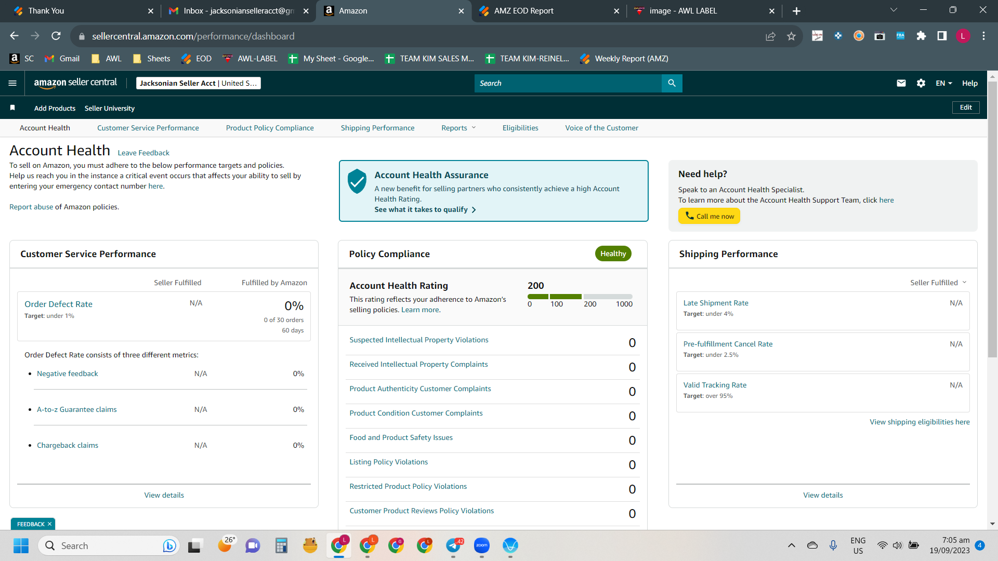Toggle the browser side panel icon
Image resolution: width=998 pixels, height=561 pixels.
pyautogui.click(x=942, y=36)
